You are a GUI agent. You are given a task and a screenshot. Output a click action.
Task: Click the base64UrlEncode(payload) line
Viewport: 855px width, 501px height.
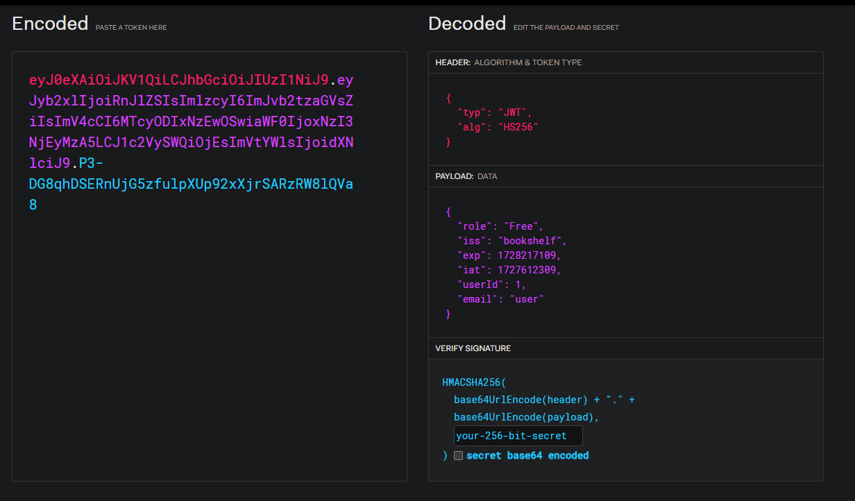527,418
